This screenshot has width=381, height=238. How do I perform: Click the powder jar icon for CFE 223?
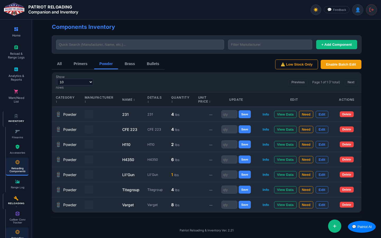click(x=58, y=129)
